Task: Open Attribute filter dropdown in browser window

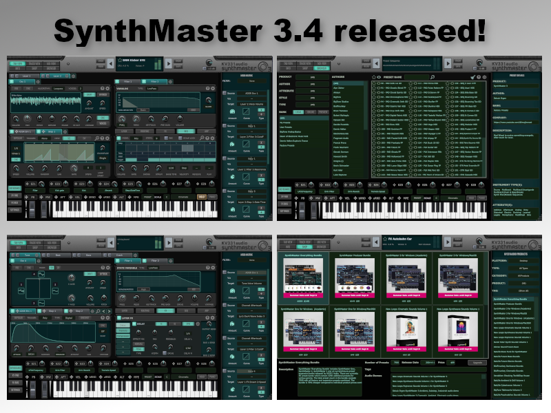Action: [313, 91]
